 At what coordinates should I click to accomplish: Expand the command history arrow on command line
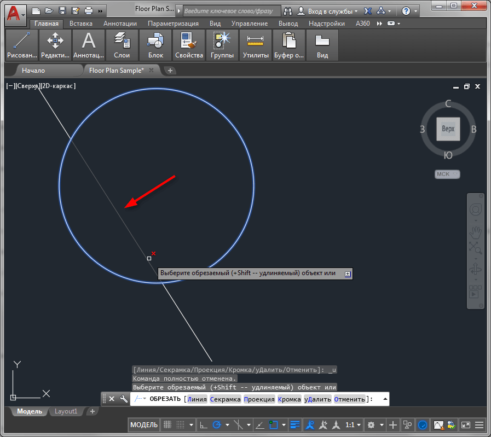coord(385,399)
